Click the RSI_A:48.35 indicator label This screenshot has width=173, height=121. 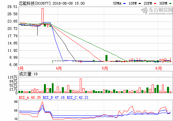coord(30,97)
